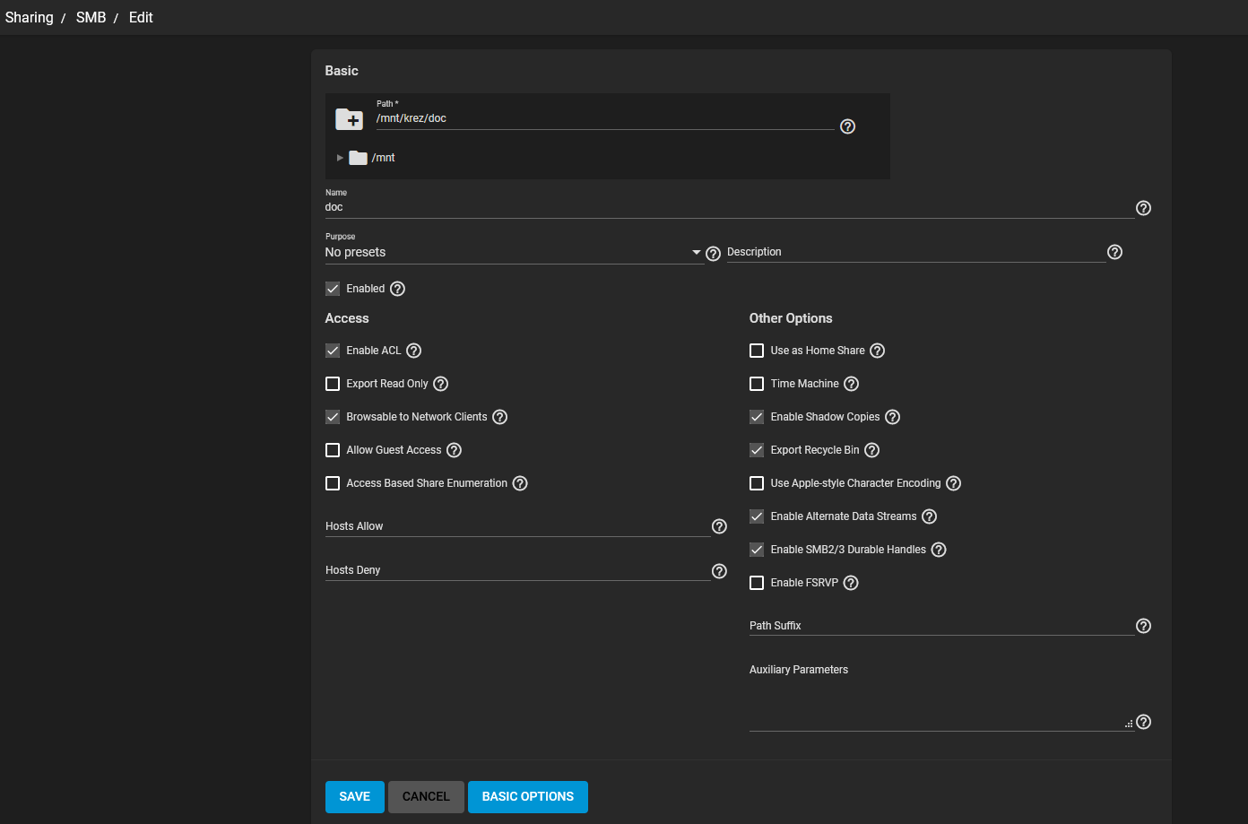Screen dimensions: 1248x824
Task: Show help for Hosts Allow field
Action: (x=718, y=526)
